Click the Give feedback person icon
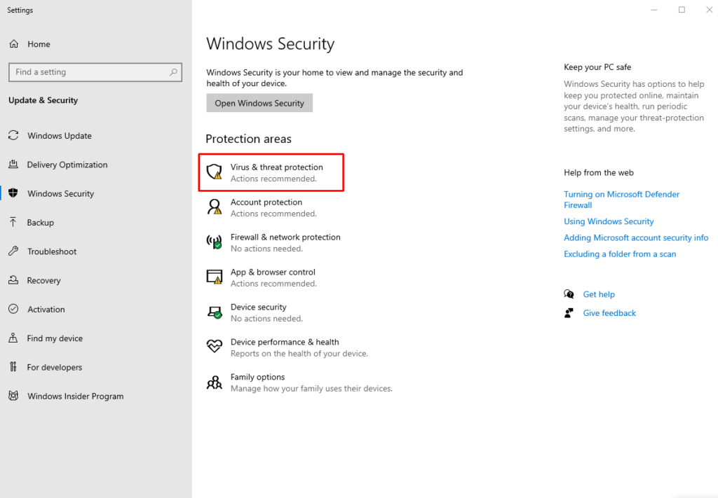 click(x=569, y=313)
